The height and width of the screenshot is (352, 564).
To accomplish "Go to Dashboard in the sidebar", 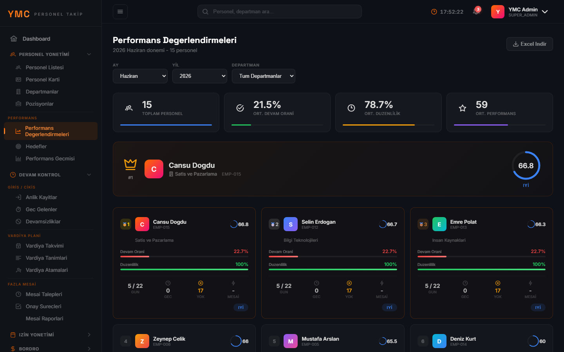I will point(51,39).
